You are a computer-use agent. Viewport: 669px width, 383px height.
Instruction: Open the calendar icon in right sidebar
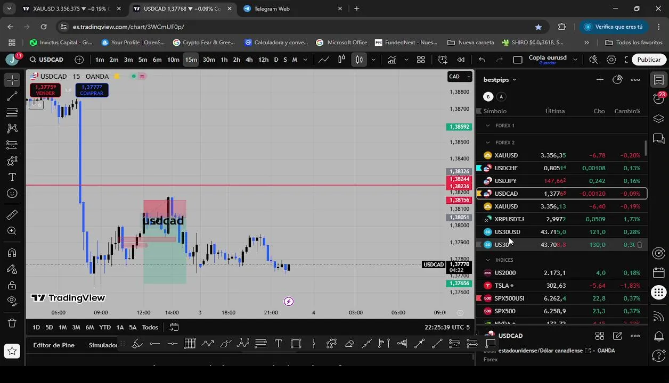(x=659, y=272)
